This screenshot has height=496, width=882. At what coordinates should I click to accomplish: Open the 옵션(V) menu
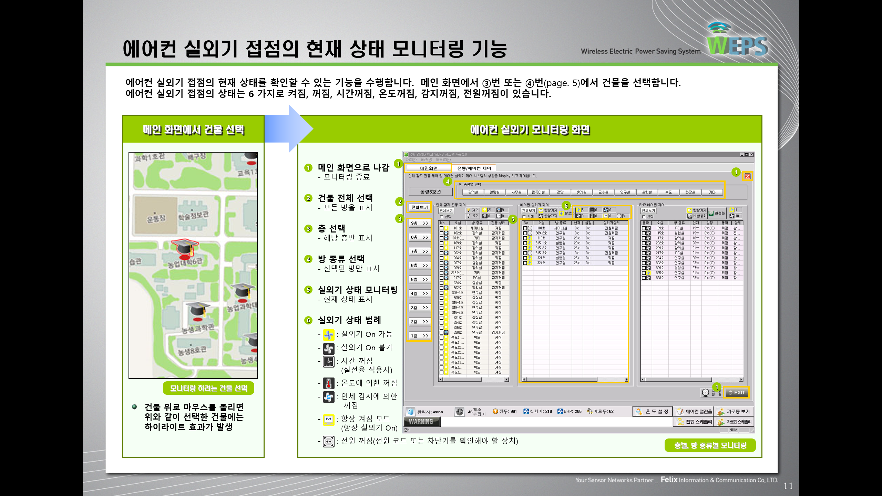point(426,159)
